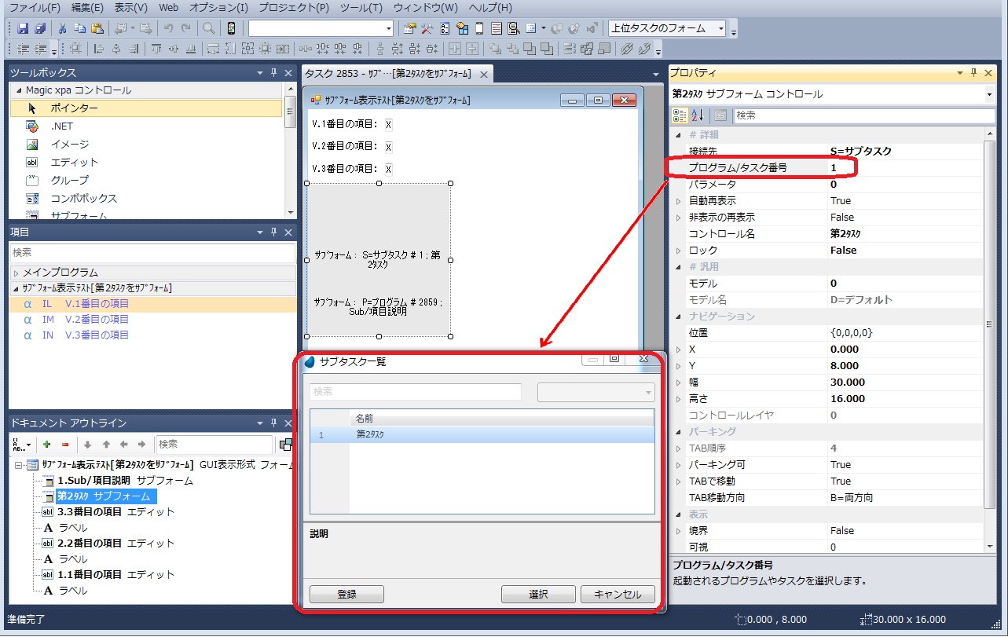Click the red minus icon in Document Outline
The width and height of the screenshot is (1008, 637).
coord(65,444)
